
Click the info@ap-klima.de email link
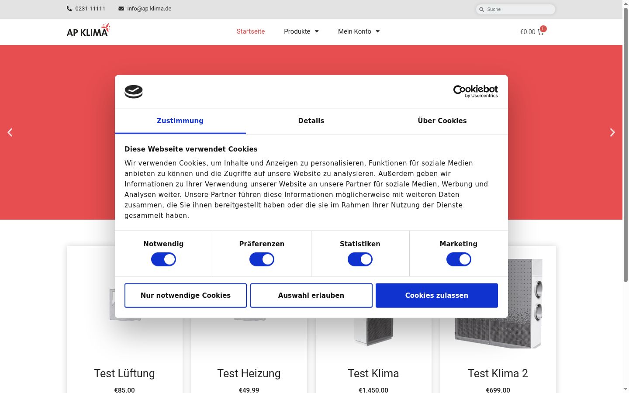pyautogui.click(x=149, y=9)
